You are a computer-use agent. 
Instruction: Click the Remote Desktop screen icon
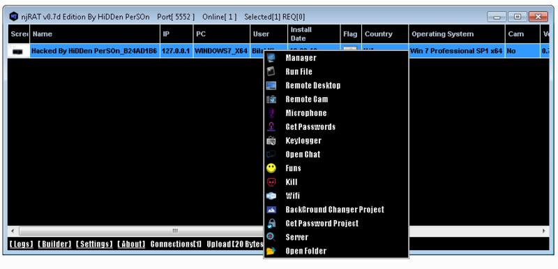271,85
